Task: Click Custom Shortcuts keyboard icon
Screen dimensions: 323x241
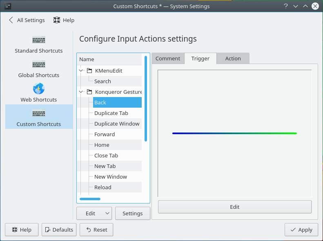Action: click(39, 113)
